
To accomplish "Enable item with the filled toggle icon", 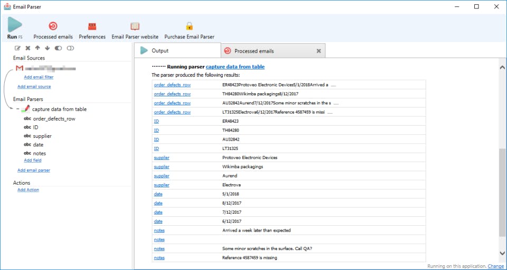I will pyautogui.click(x=58, y=48).
